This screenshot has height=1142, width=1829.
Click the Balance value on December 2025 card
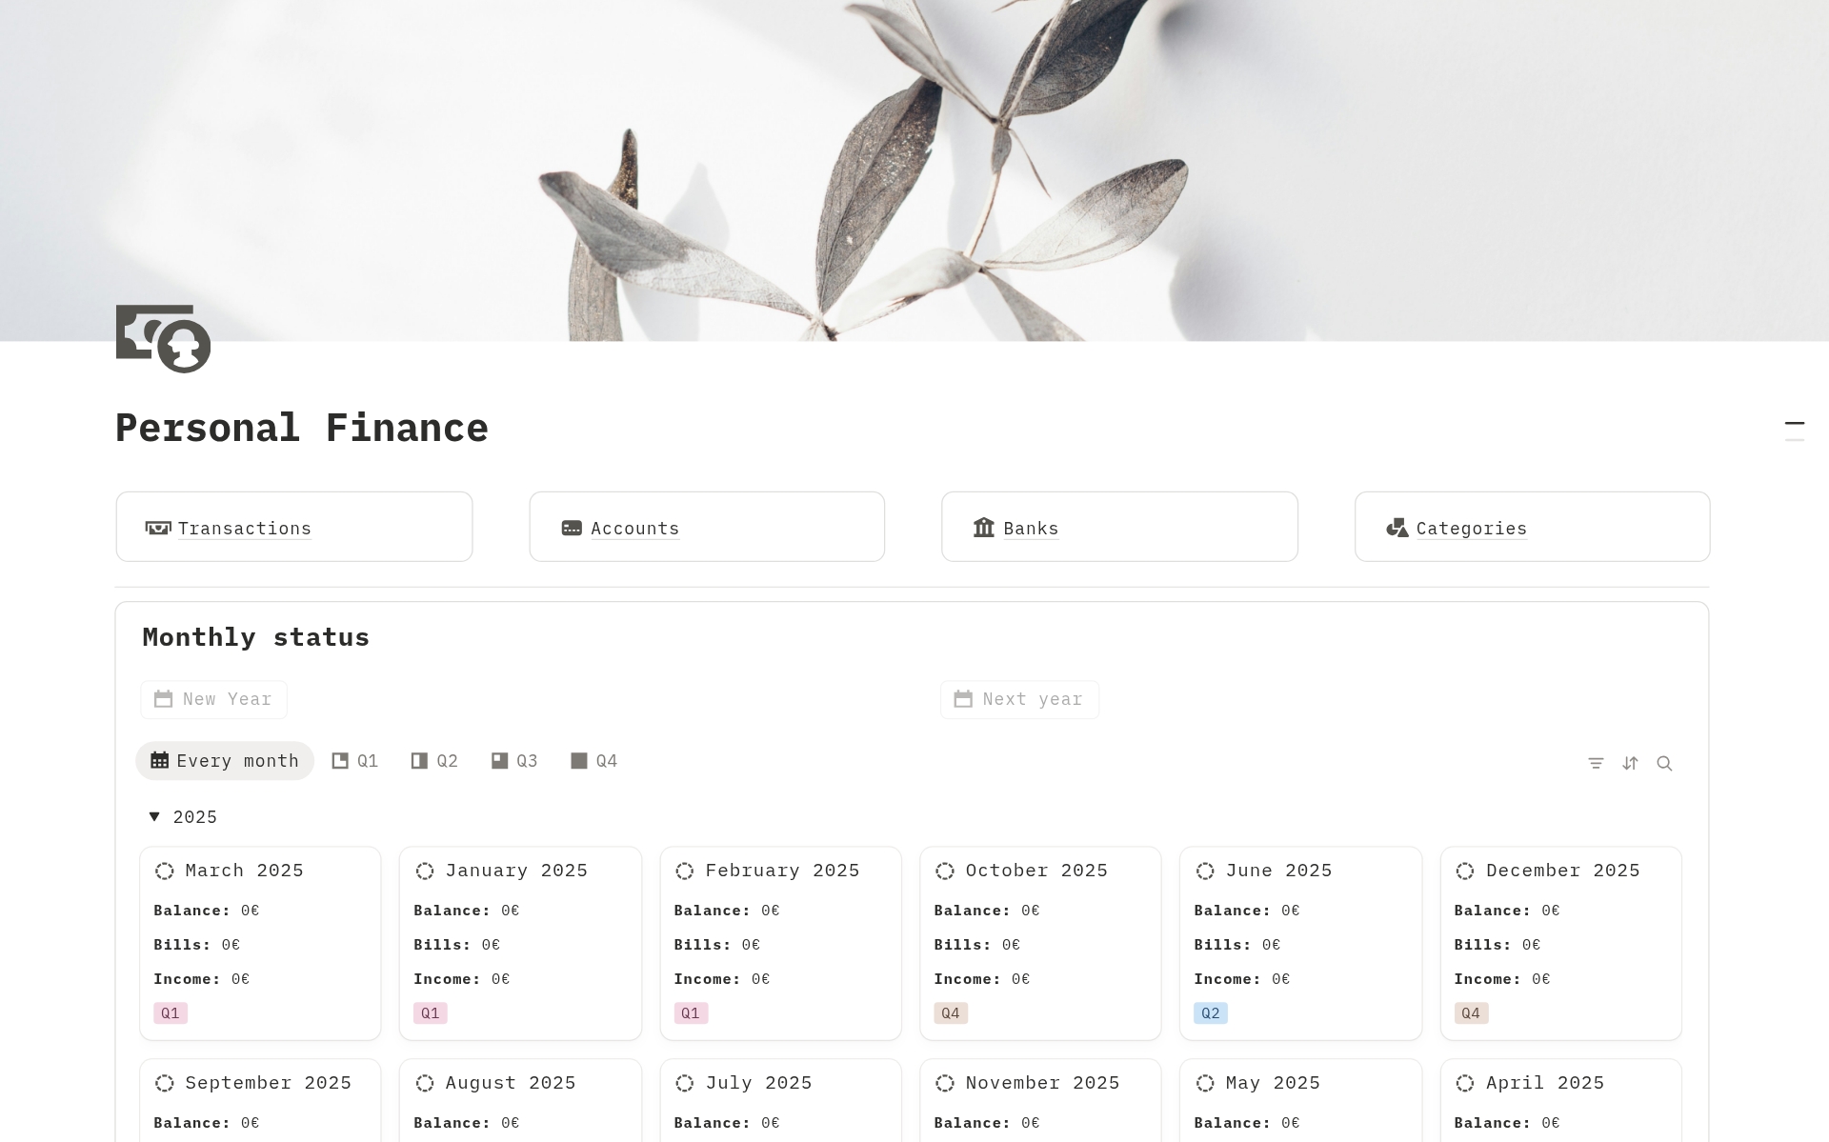tap(1550, 911)
